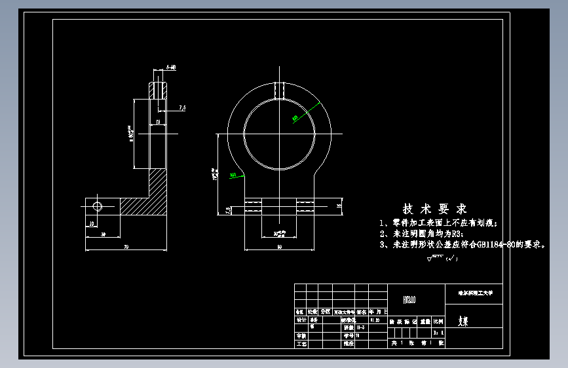This screenshot has width=568, height=368.
Task: Select the 30 slot width dimension with tolerance in front view
Action: pyautogui.click(x=280, y=234)
